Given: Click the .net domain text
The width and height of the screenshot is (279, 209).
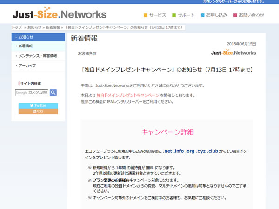Looking at the screenshot, I should pyautogui.click(x=167, y=151).
